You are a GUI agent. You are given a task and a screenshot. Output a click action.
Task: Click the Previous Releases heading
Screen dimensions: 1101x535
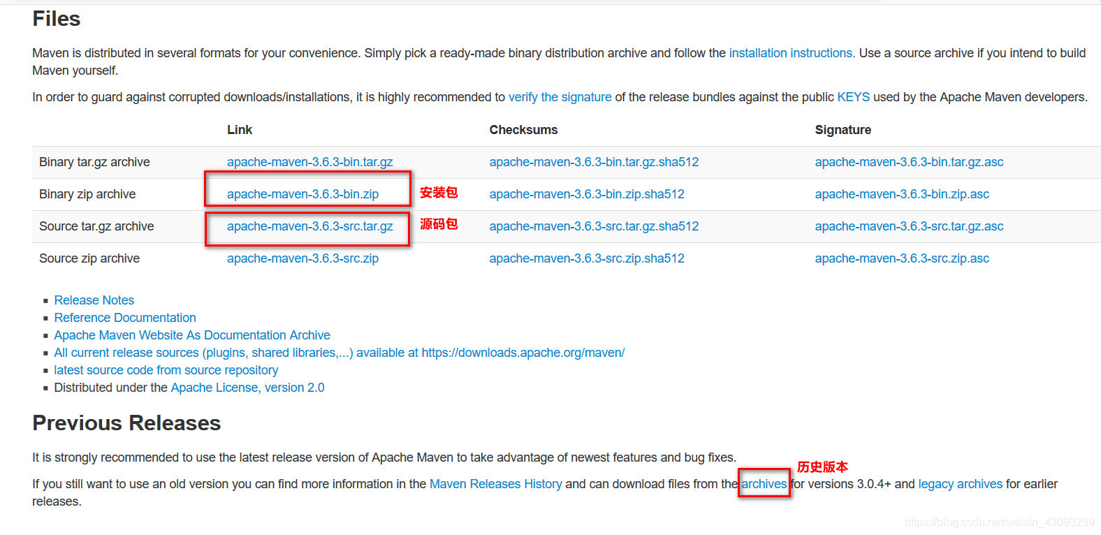click(126, 423)
